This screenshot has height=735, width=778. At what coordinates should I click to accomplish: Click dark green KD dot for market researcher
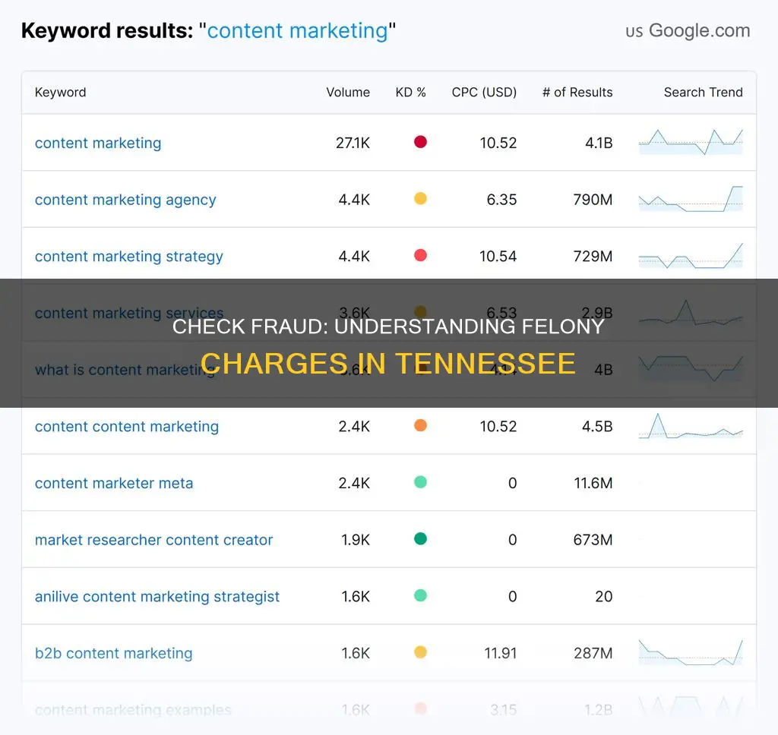[420, 539]
